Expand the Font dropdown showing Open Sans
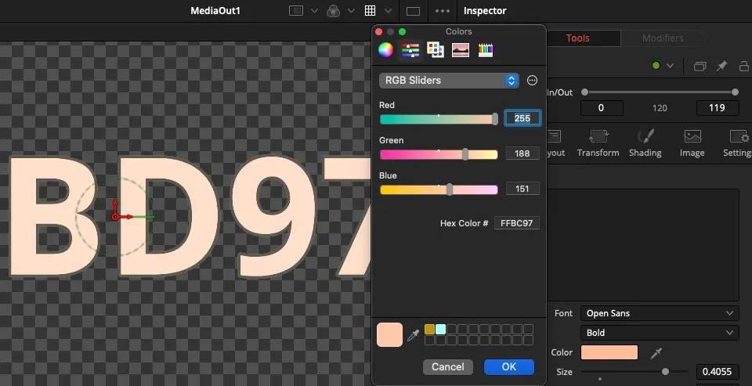This screenshot has width=752, height=386. tap(659, 313)
